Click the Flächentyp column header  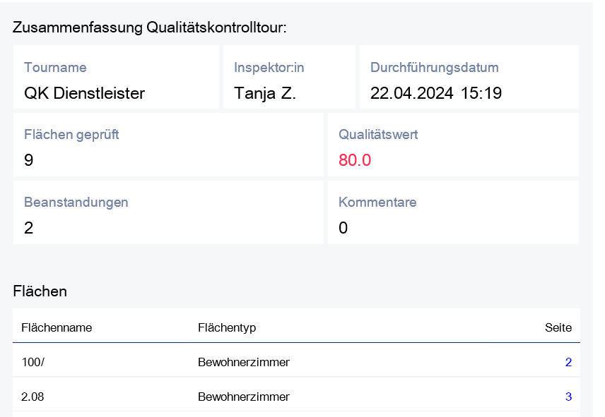pyautogui.click(x=227, y=327)
